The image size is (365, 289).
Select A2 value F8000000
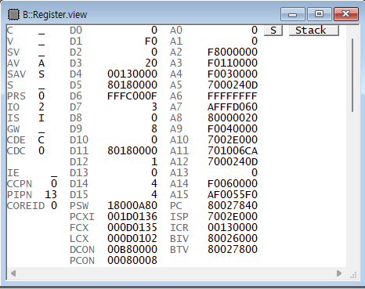tap(233, 52)
